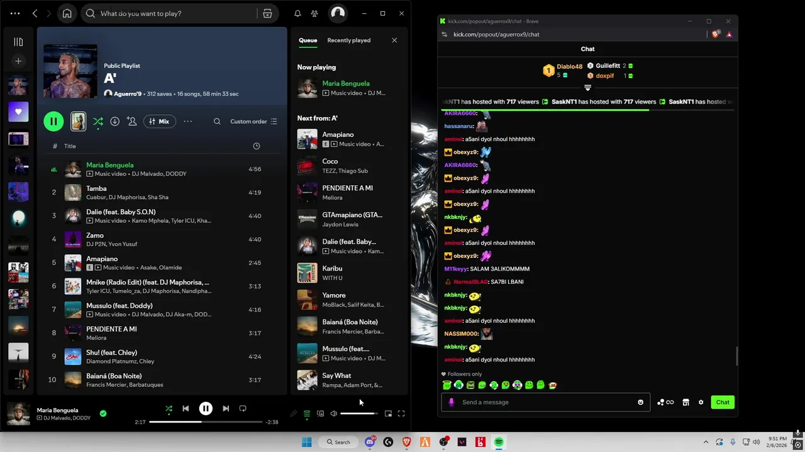The width and height of the screenshot is (805, 452).
Task: Go to Spotify Home icon
Action: coord(67,13)
